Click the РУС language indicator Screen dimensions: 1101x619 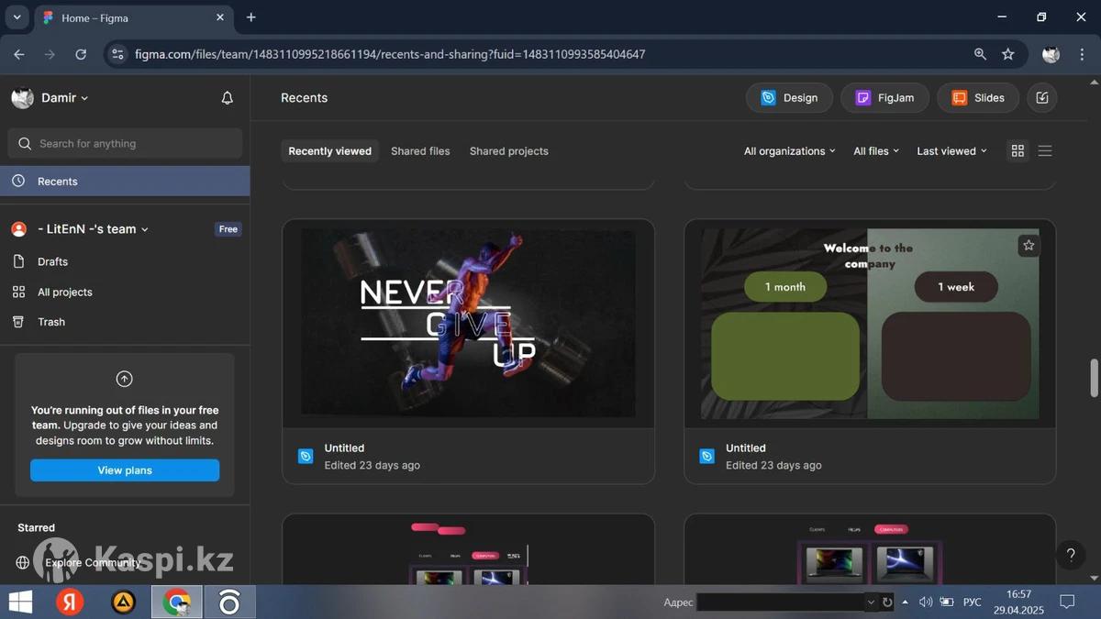973,602
